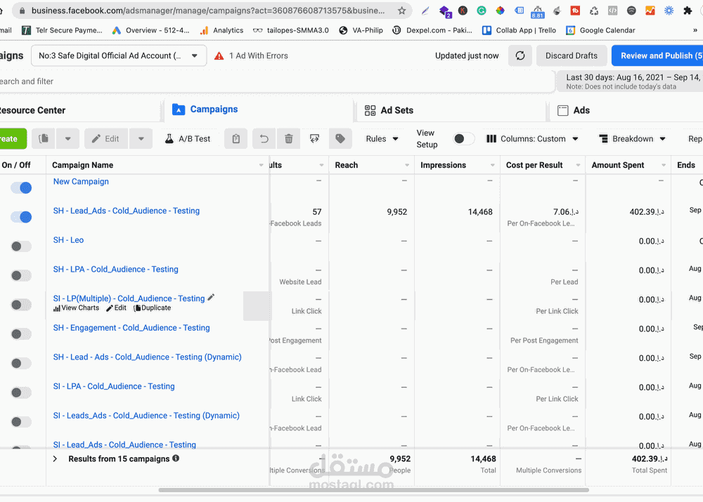Click the Grammarly extension icon
Viewport: 703px width, 502px height.
(482, 11)
